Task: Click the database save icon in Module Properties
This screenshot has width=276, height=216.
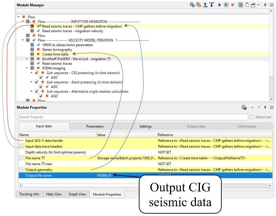Action: pos(244,108)
